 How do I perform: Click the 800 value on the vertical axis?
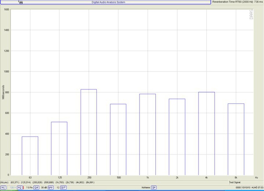tap(7, 92)
